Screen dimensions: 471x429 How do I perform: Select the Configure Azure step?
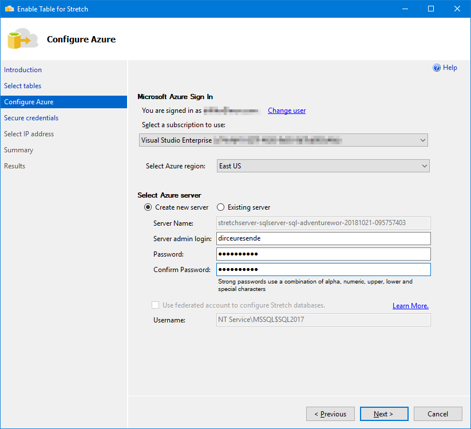click(x=64, y=102)
